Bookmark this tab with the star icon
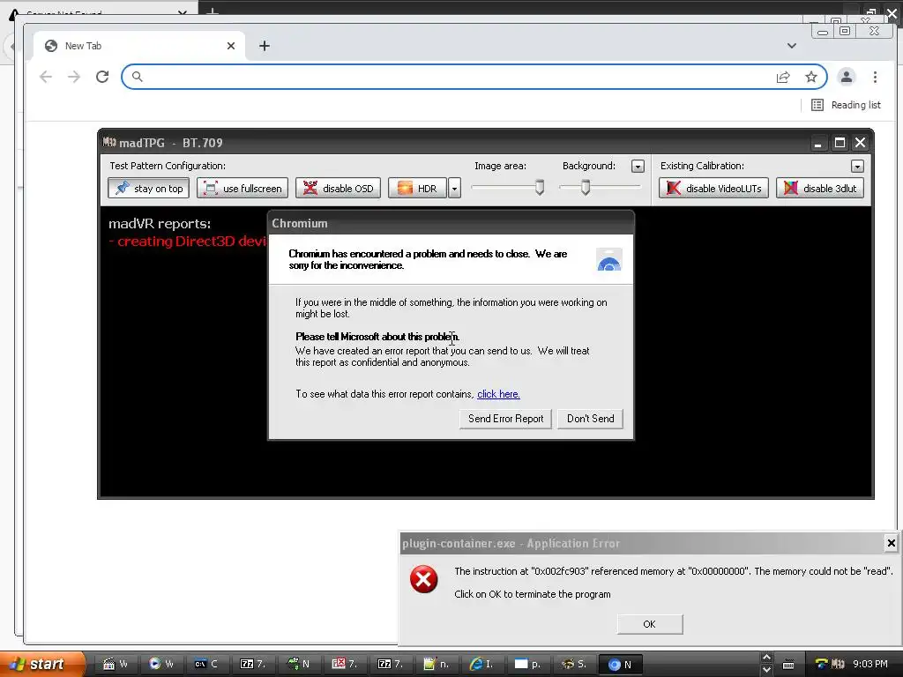Screen dimensions: 903x677 [x=811, y=78]
